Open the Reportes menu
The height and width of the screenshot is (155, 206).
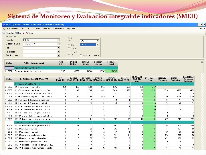(46, 29)
